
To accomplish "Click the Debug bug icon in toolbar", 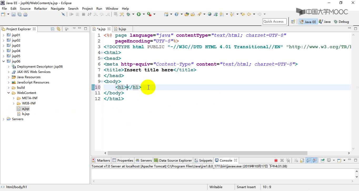I will pyautogui.click(x=128, y=14).
